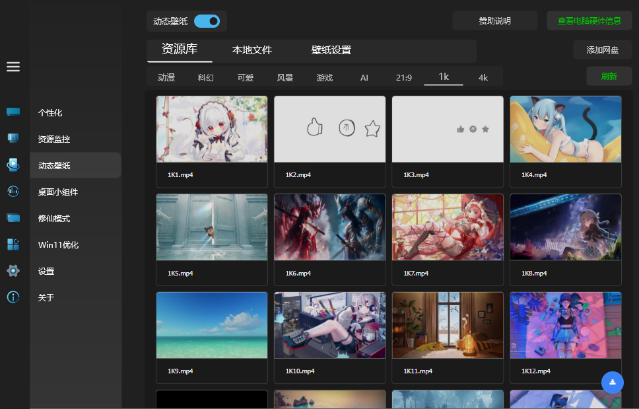Click the small coin icon on 1K3.mp4
Image resolution: width=639 pixels, height=409 pixels.
pos(473,130)
